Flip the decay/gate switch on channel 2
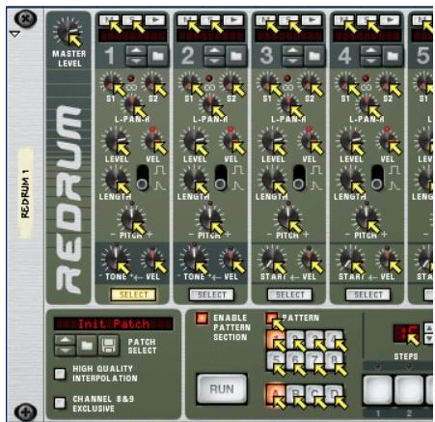Viewport: 435px width, 422px height. coord(221,178)
